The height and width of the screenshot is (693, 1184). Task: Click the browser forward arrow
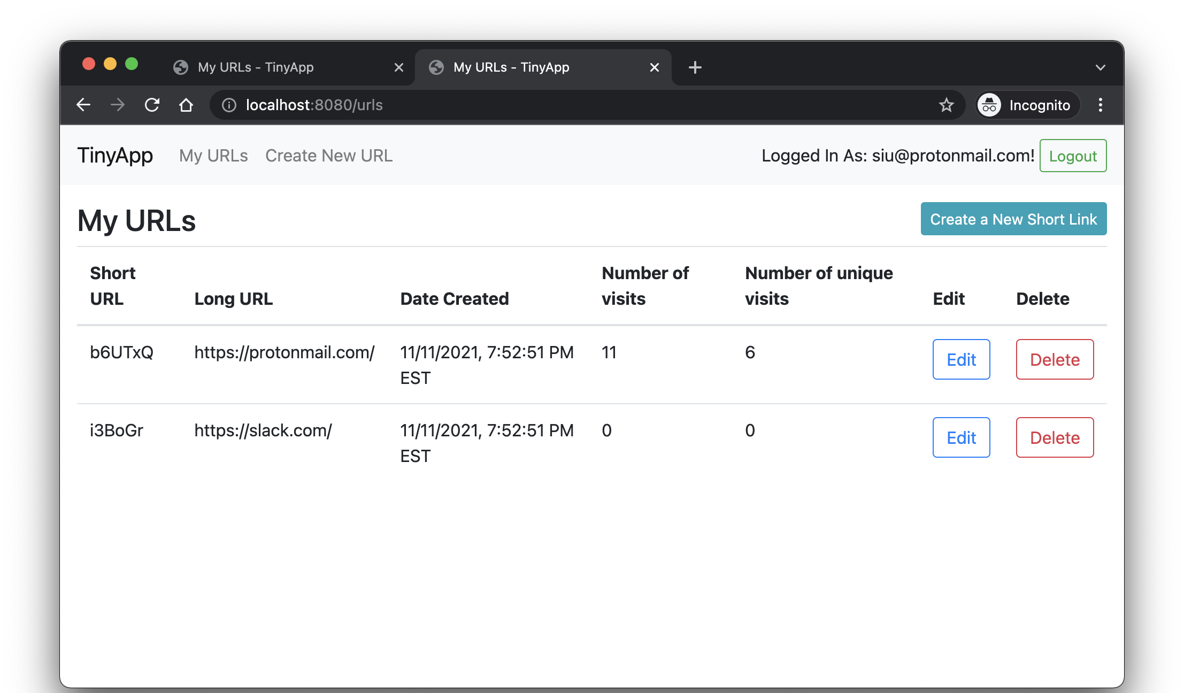click(118, 105)
